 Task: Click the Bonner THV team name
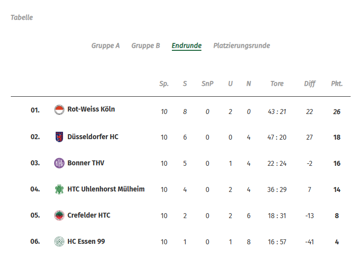86,163
